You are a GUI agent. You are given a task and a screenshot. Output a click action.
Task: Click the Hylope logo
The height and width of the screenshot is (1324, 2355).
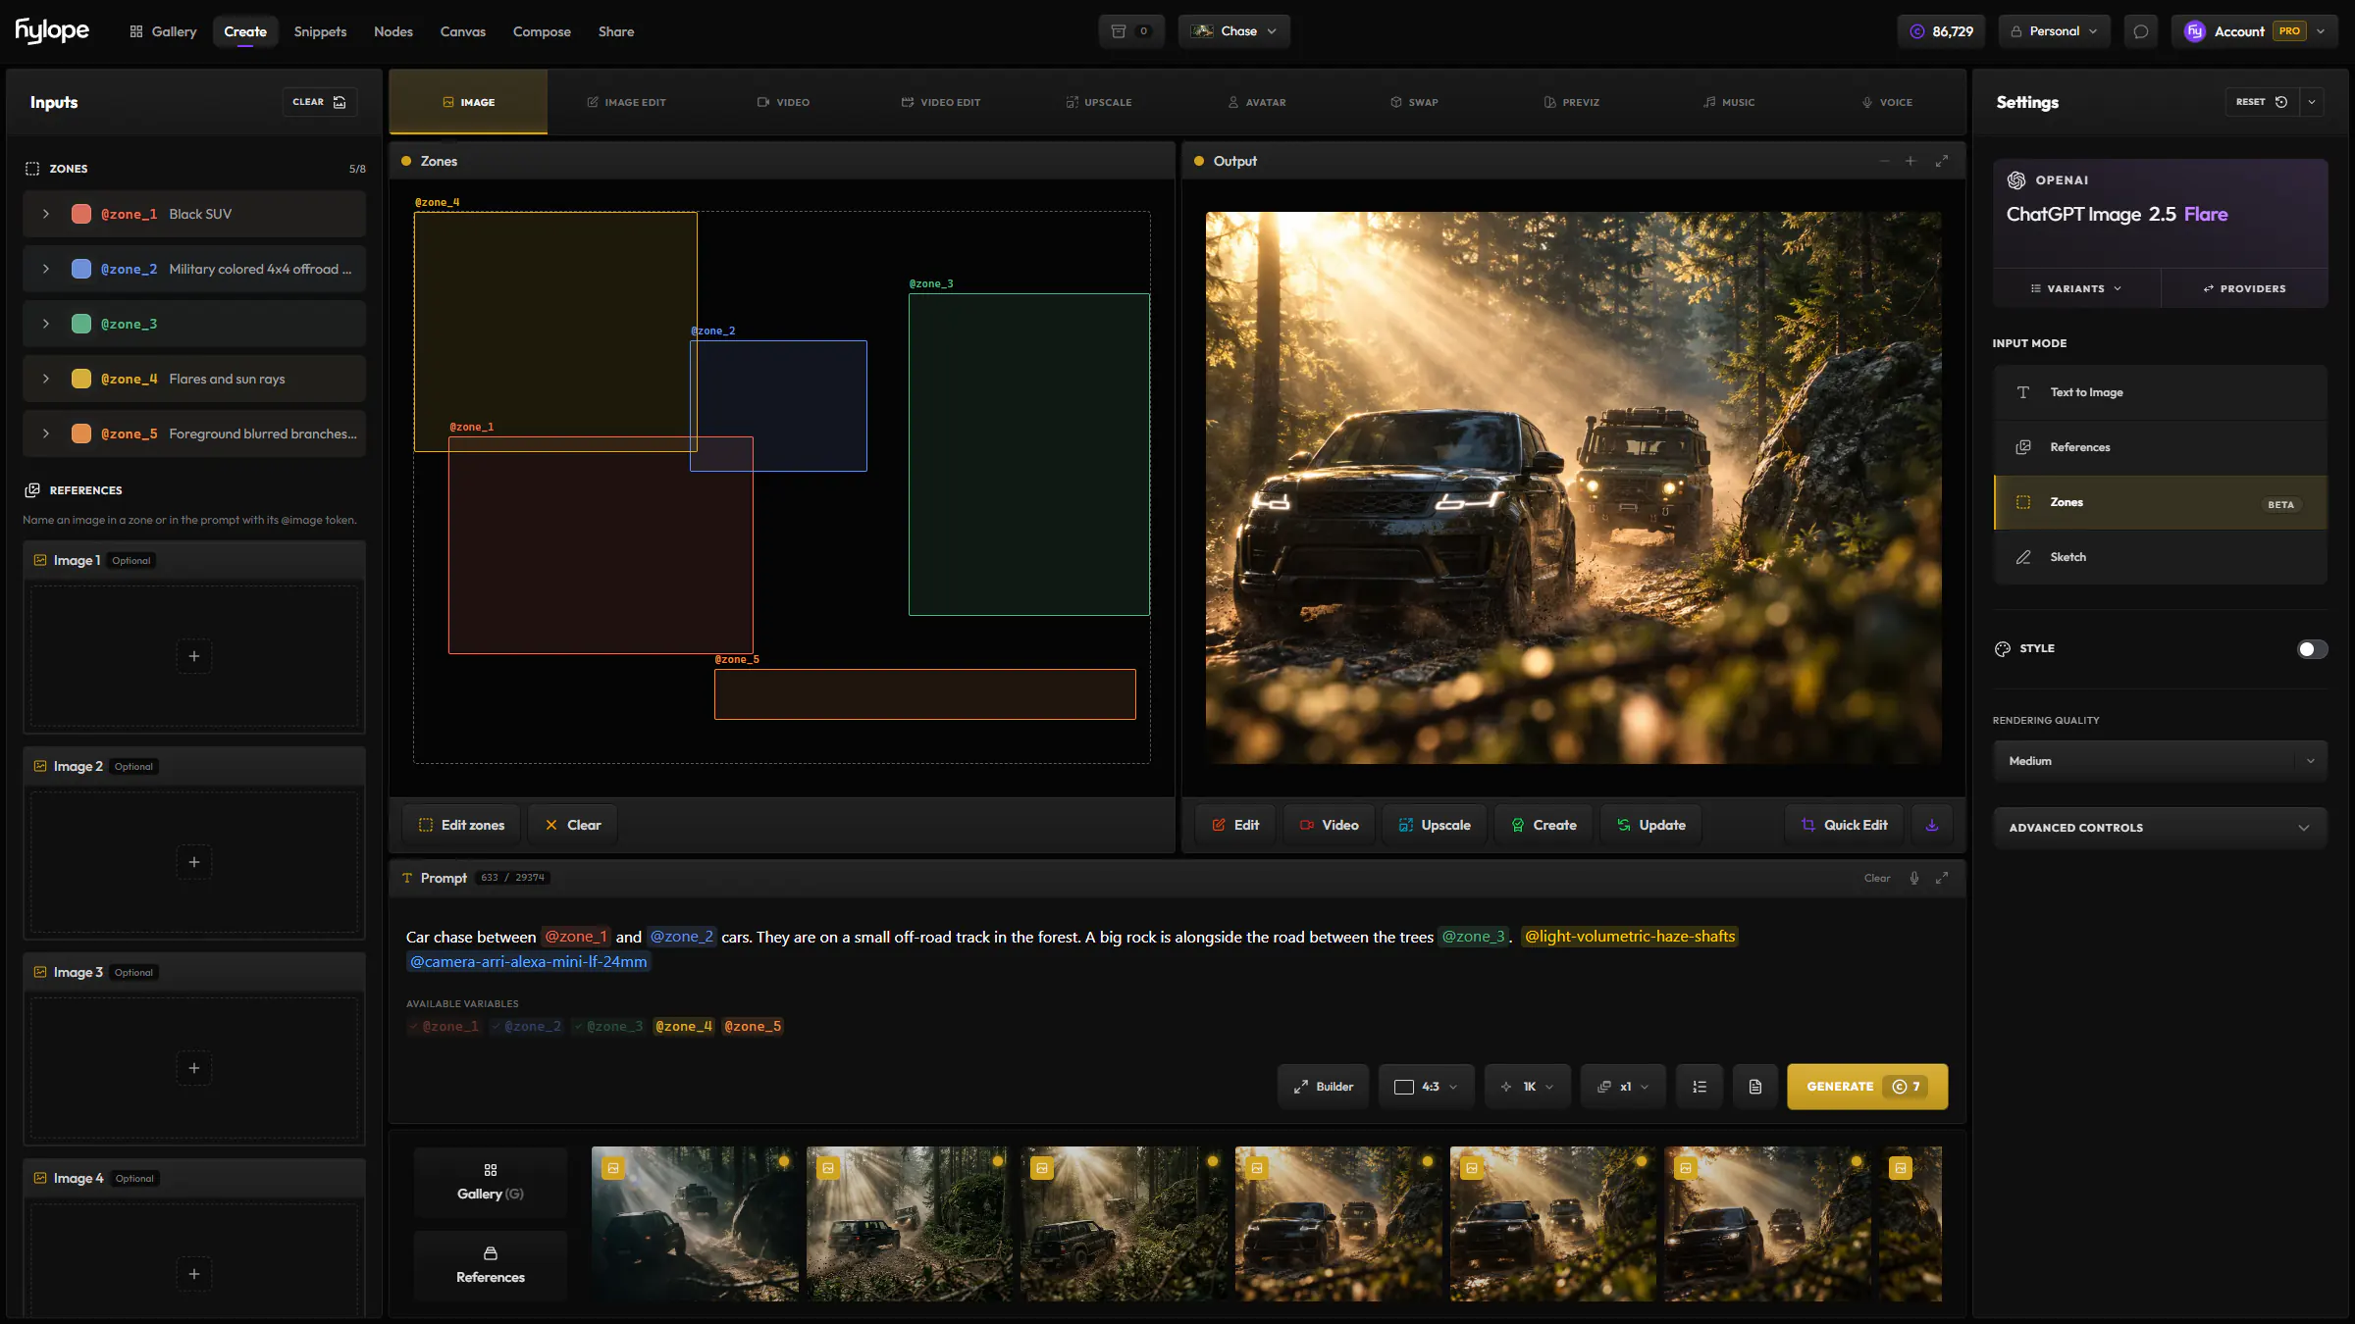tap(52, 31)
